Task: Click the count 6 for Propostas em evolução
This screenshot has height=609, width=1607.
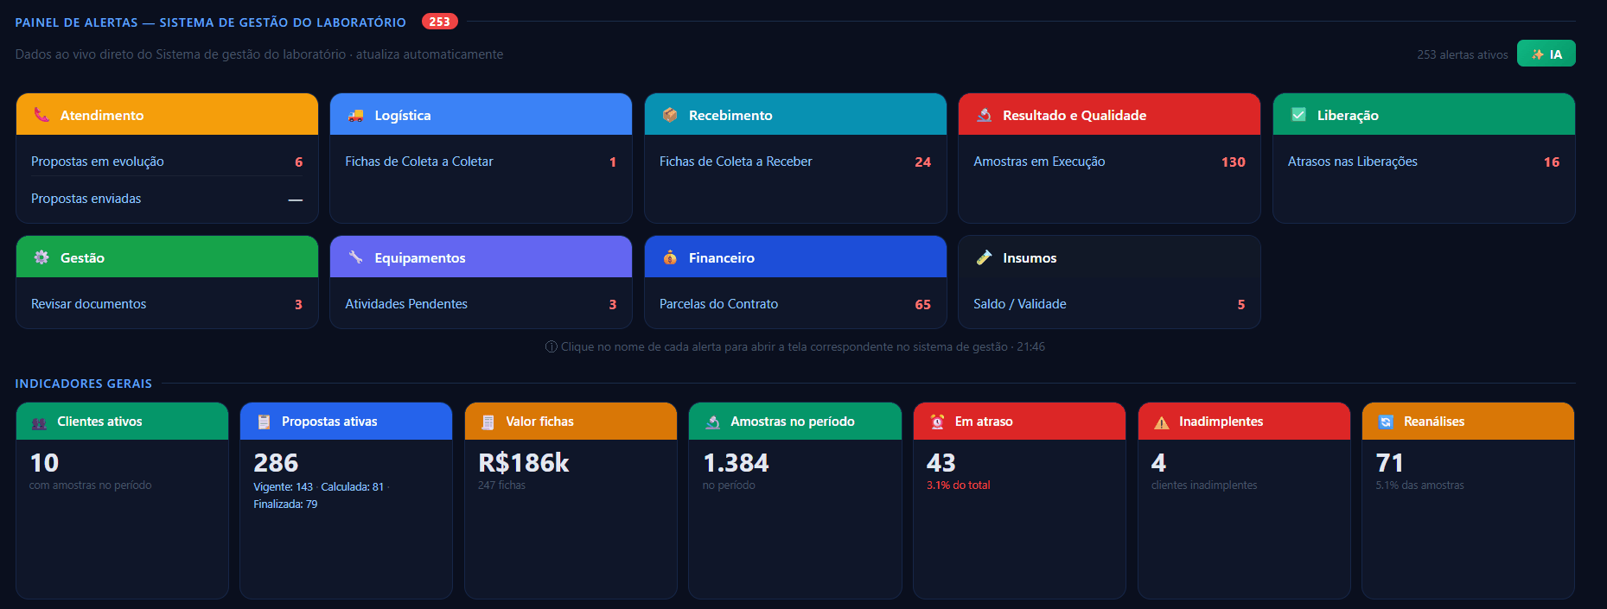Action: [x=298, y=162]
